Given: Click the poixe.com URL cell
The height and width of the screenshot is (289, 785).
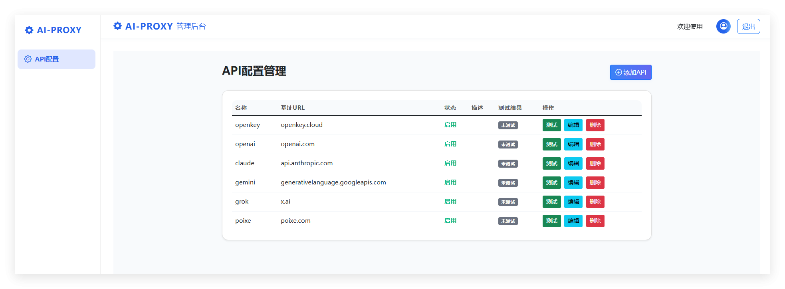Looking at the screenshot, I should pyautogui.click(x=295, y=221).
